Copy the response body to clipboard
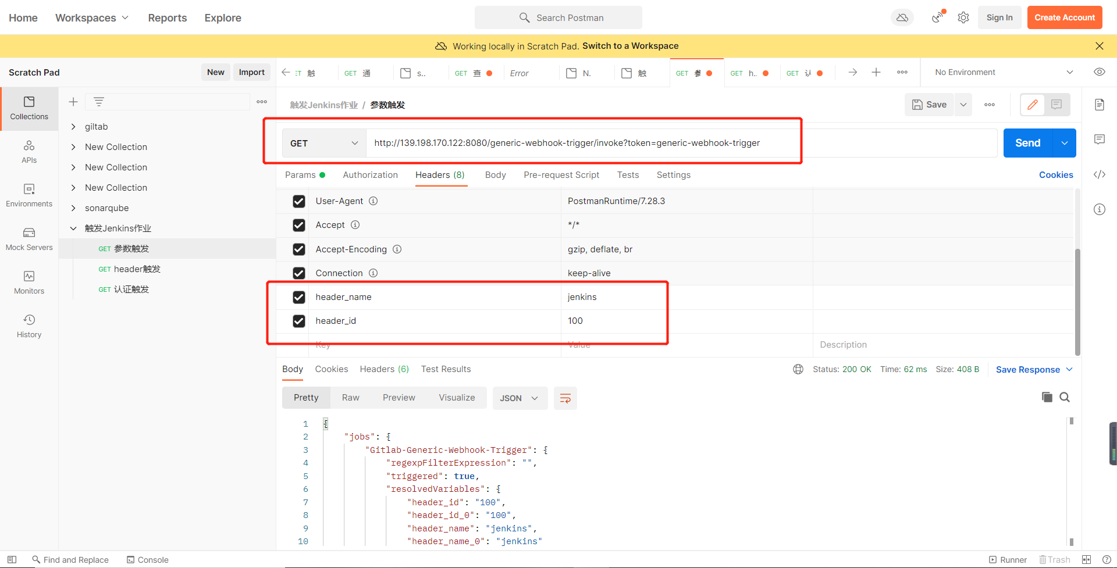The height and width of the screenshot is (568, 1117). click(x=1047, y=397)
